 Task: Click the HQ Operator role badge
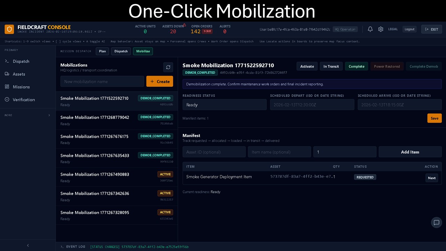pyautogui.click(x=345, y=29)
